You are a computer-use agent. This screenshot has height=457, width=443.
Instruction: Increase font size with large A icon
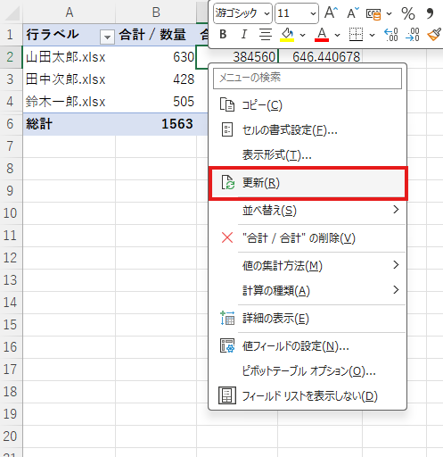331,13
